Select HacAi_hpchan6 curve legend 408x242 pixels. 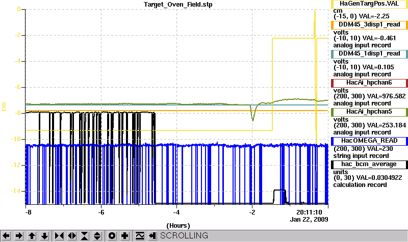coord(369,83)
